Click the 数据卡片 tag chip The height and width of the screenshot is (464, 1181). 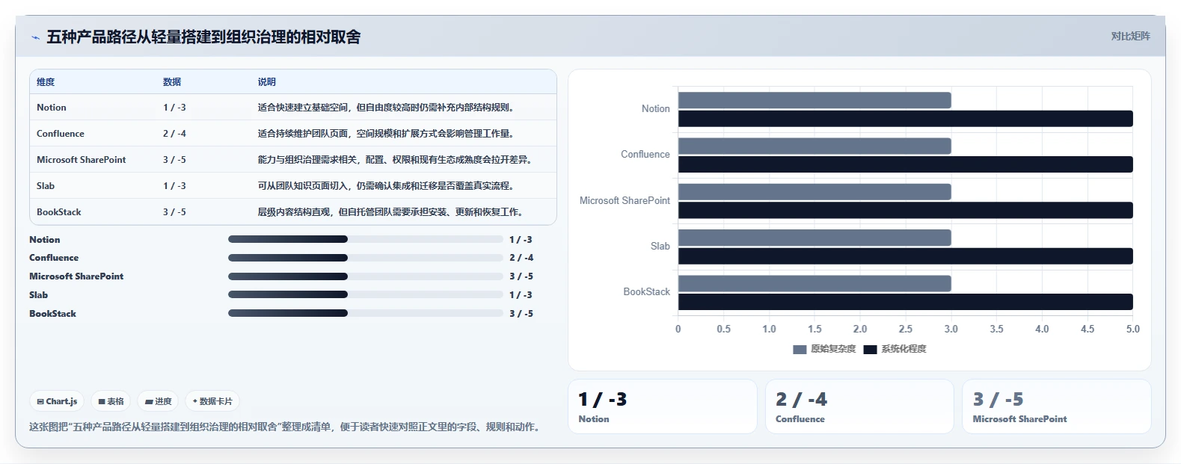212,401
